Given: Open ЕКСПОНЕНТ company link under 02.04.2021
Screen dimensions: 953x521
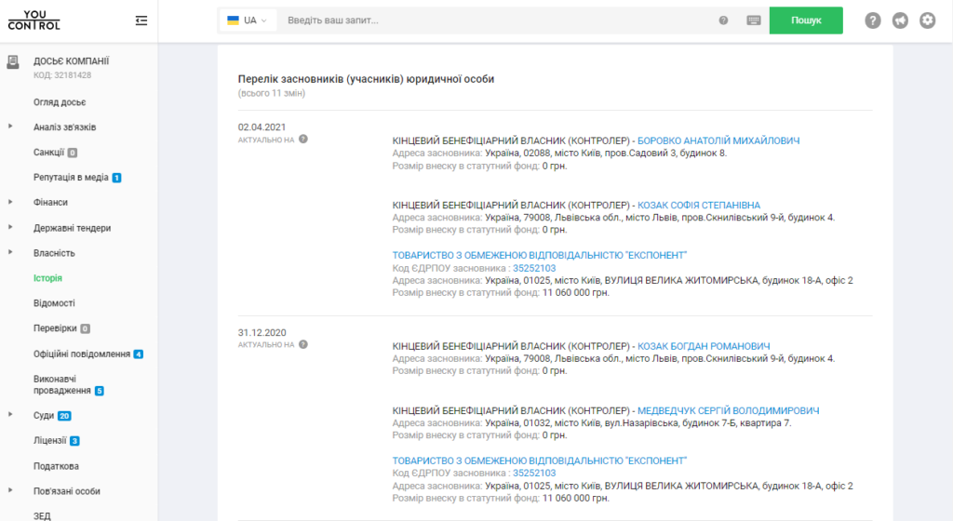Looking at the screenshot, I should coord(540,255).
